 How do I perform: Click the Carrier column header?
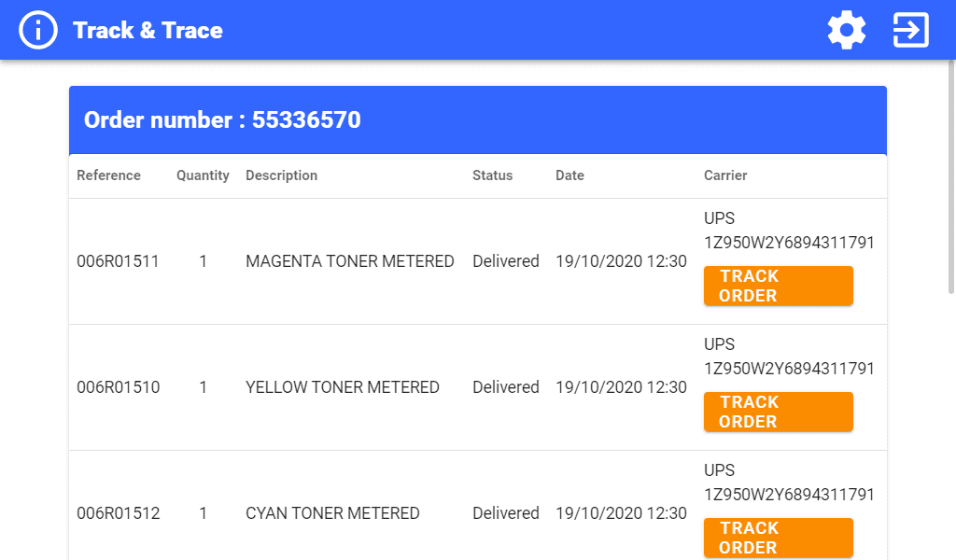[x=725, y=175]
